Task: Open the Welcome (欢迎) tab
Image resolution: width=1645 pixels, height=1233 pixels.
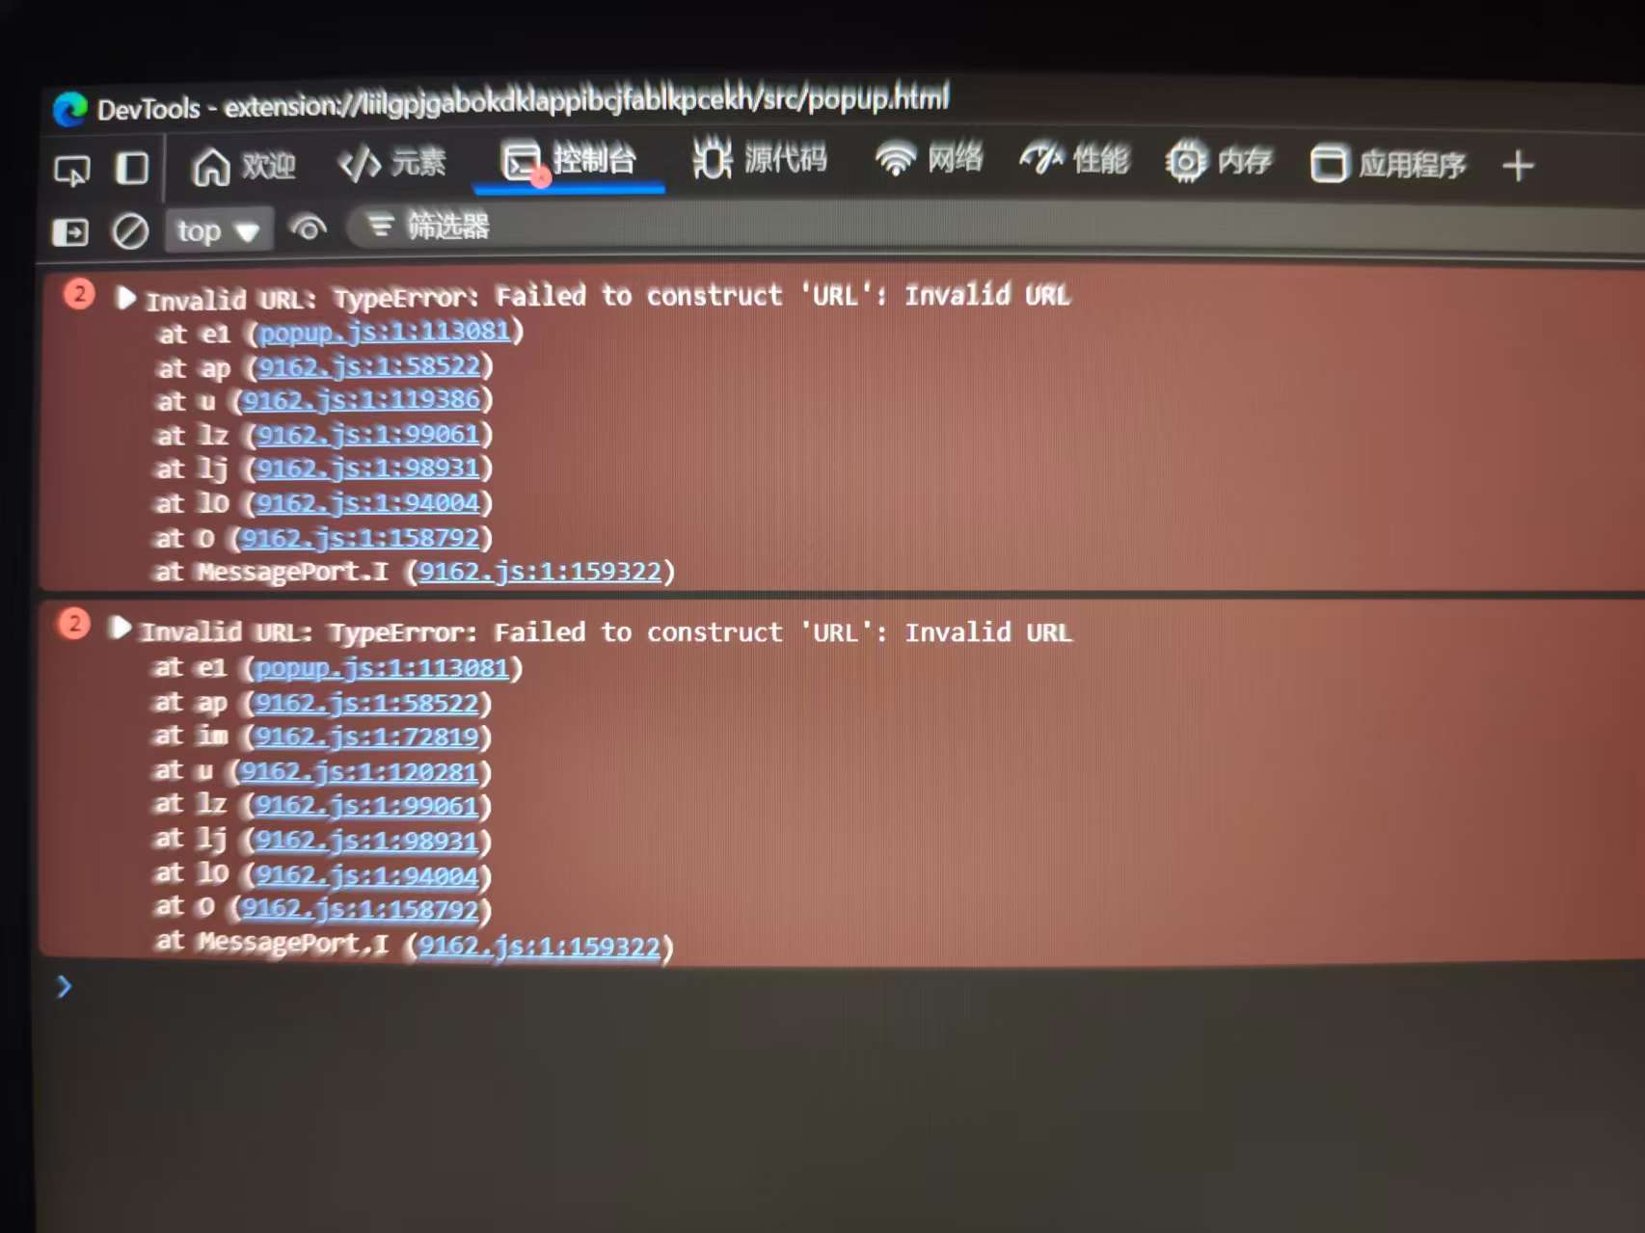Action: (x=244, y=167)
